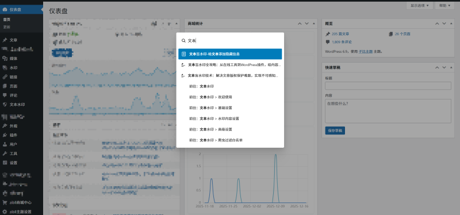
Task: Click the pushpin icon beside 205 篇文章
Action: pos(328,34)
